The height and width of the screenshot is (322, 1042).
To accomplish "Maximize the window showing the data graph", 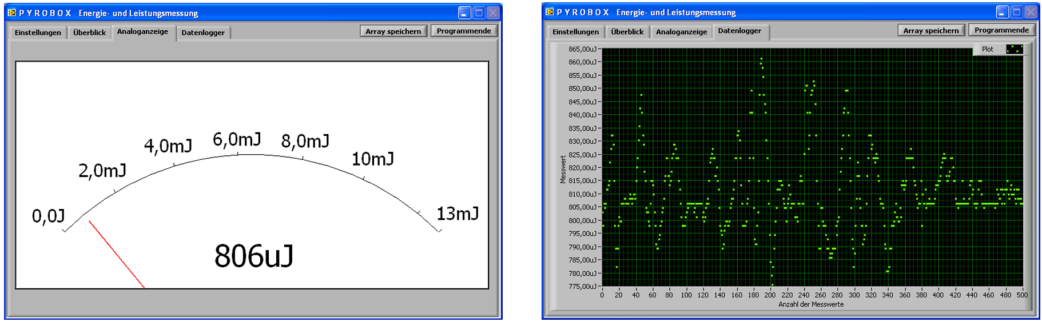I will pos(1017,12).
